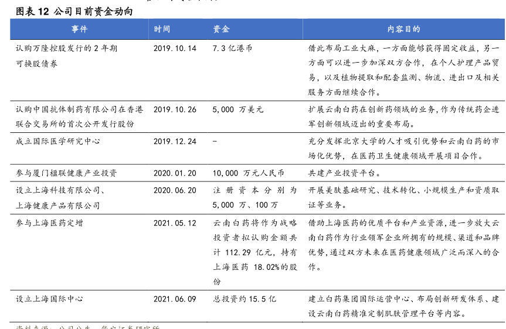The width and height of the screenshot is (506, 329).
Task: Click the line starting 借助上海医药的优质平台
Action: pos(404,223)
